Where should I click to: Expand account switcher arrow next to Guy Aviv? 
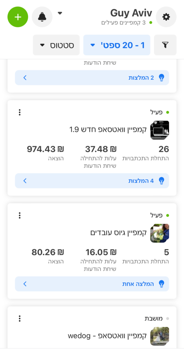[x=60, y=13]
